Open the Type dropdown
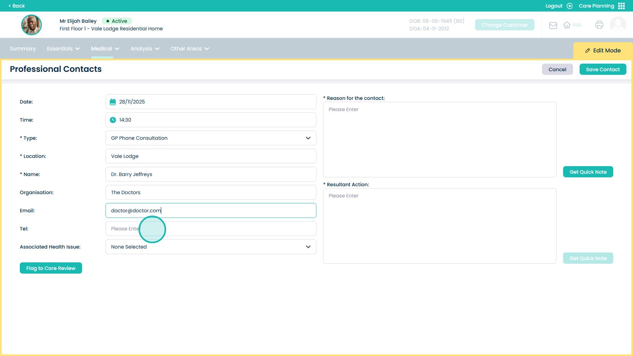This screenshot has width=633, height=356. (x=210, y=138)
